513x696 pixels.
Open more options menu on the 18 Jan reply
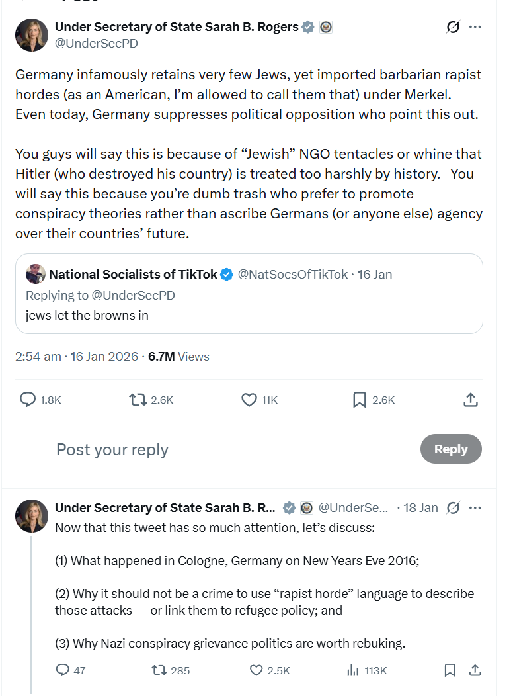[x=475, y=508]
